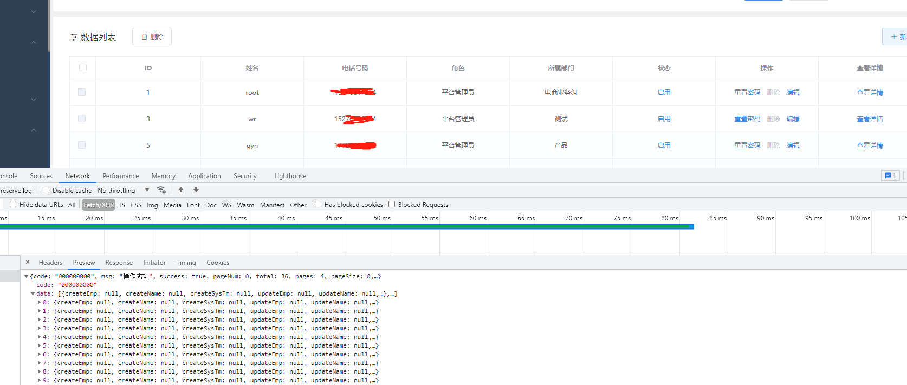The height and width of the screenshot is (385, 907).
Task: Filter requests by Font type
Action: (x=193, y=205)
